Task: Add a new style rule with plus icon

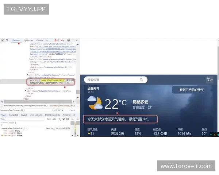Action: click(59, 119)
